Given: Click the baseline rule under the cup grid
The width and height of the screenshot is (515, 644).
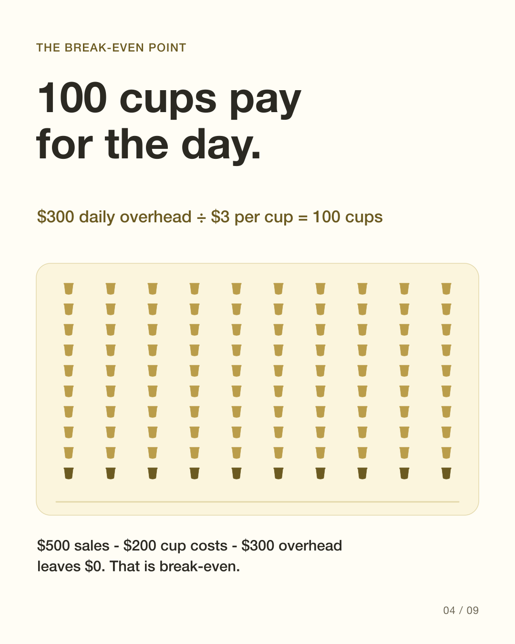Looking at the screenshot, I should point(257,502).
